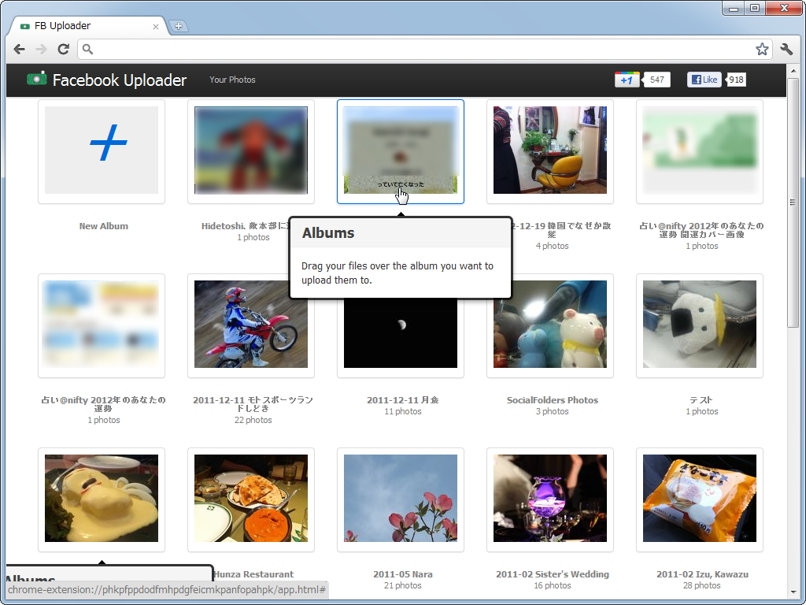Click the Like counter showing 918
806x605 pixels.
point(736,79)
